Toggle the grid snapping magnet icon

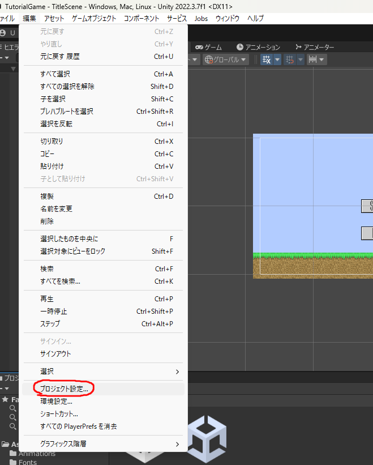(x=290, y=59)
